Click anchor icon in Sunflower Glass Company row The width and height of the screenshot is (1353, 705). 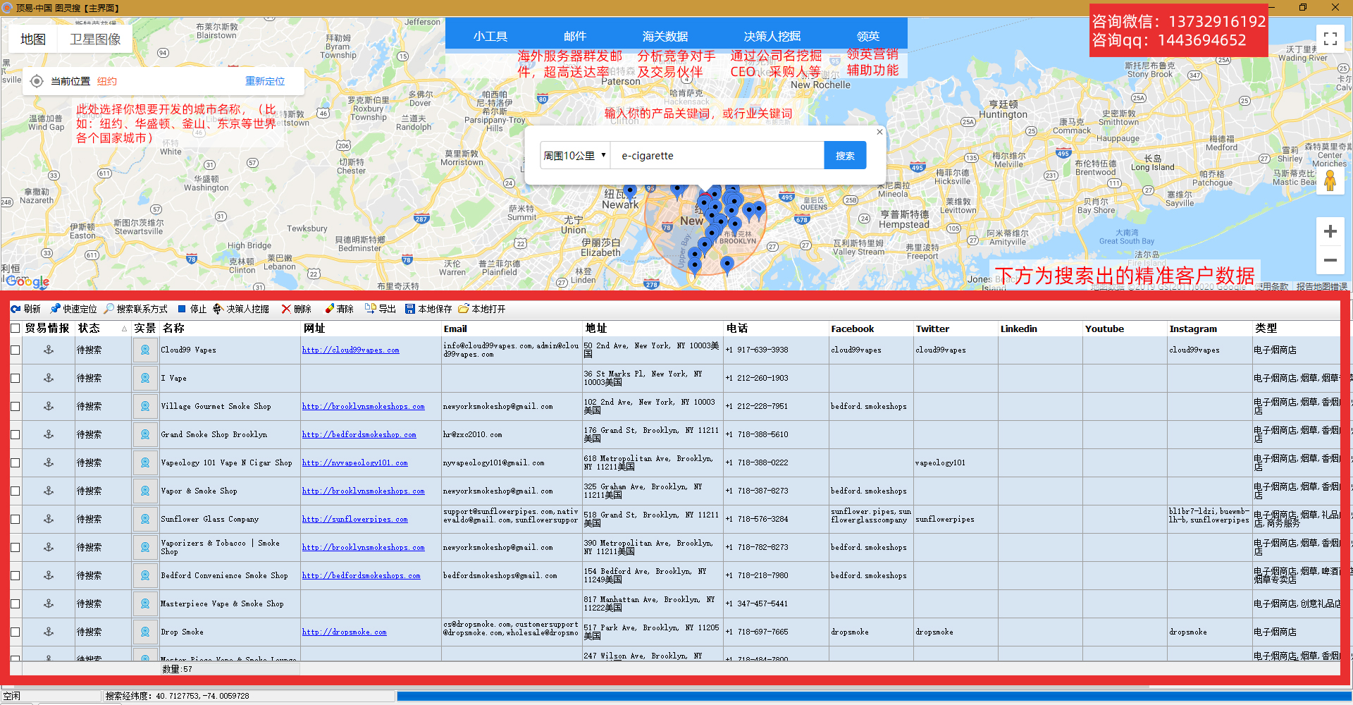(49, 519)
